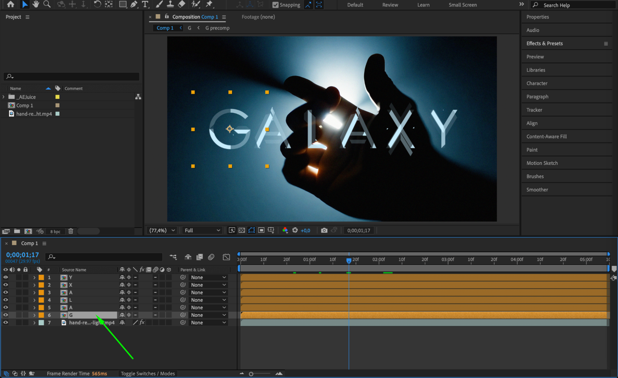Open the magnification ratio dropdown

tap(162, 230)
